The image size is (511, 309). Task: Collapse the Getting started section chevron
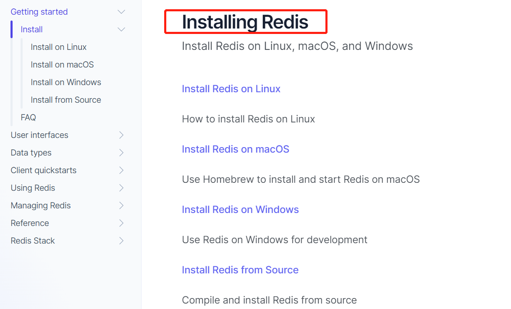[x=121, y=12]
